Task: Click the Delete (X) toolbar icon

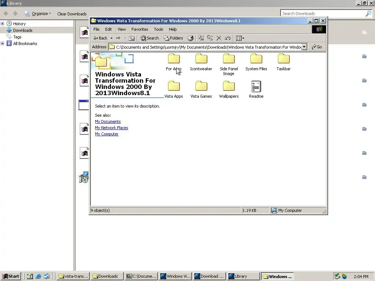Action: 219,38
